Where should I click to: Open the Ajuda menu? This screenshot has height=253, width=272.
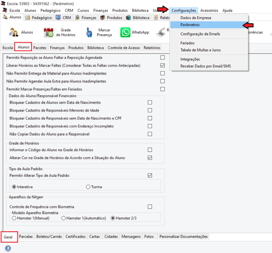227,10
